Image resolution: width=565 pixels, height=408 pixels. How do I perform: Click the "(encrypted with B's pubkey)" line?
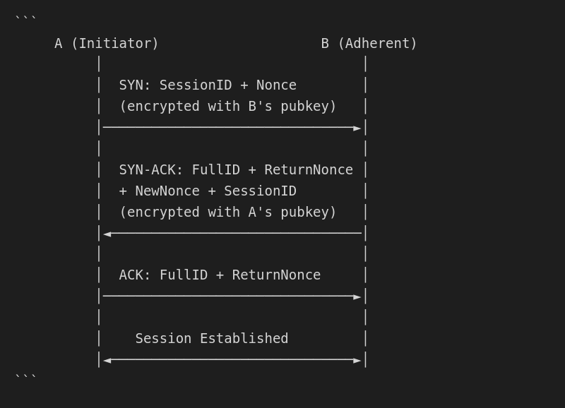tap(227, 107)
